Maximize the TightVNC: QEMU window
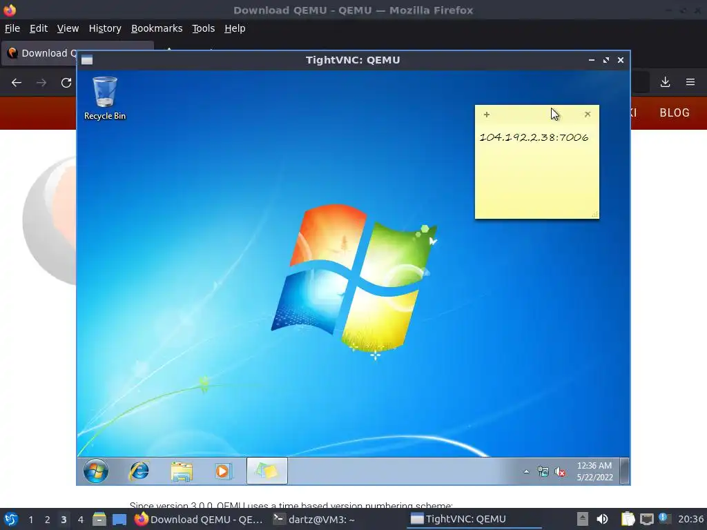Image resolution: width=707 pixels, height=530 pixels. [x=606, y=60]
